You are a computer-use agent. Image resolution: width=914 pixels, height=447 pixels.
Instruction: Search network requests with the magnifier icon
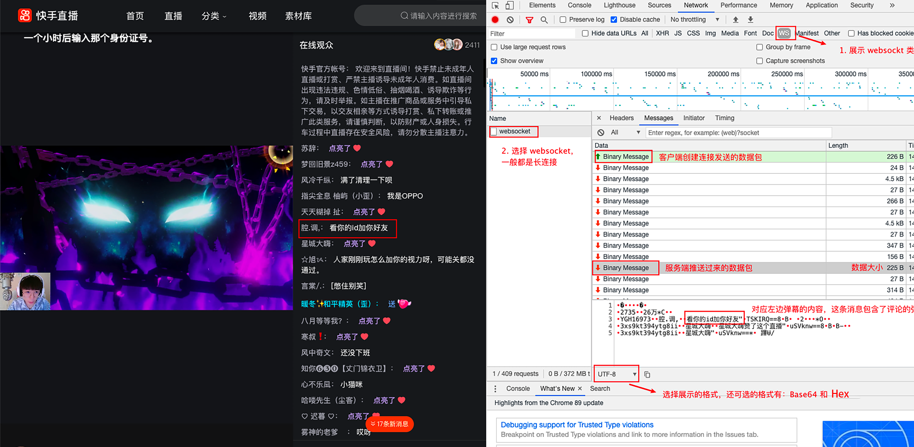click(x=544, y=20)
